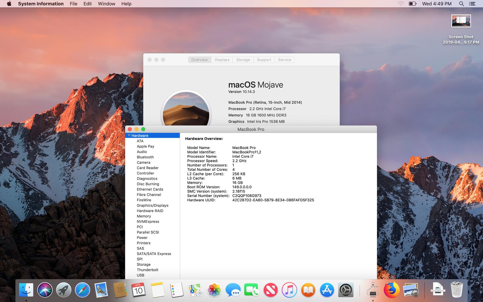Click the clock showing Wed 4:49 PM
The image size is (483, 302).
pos(437,4)
